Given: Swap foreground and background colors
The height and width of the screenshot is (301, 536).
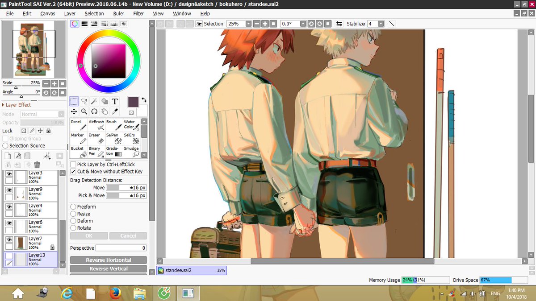Looking at the screenshot, I should 144,100.
